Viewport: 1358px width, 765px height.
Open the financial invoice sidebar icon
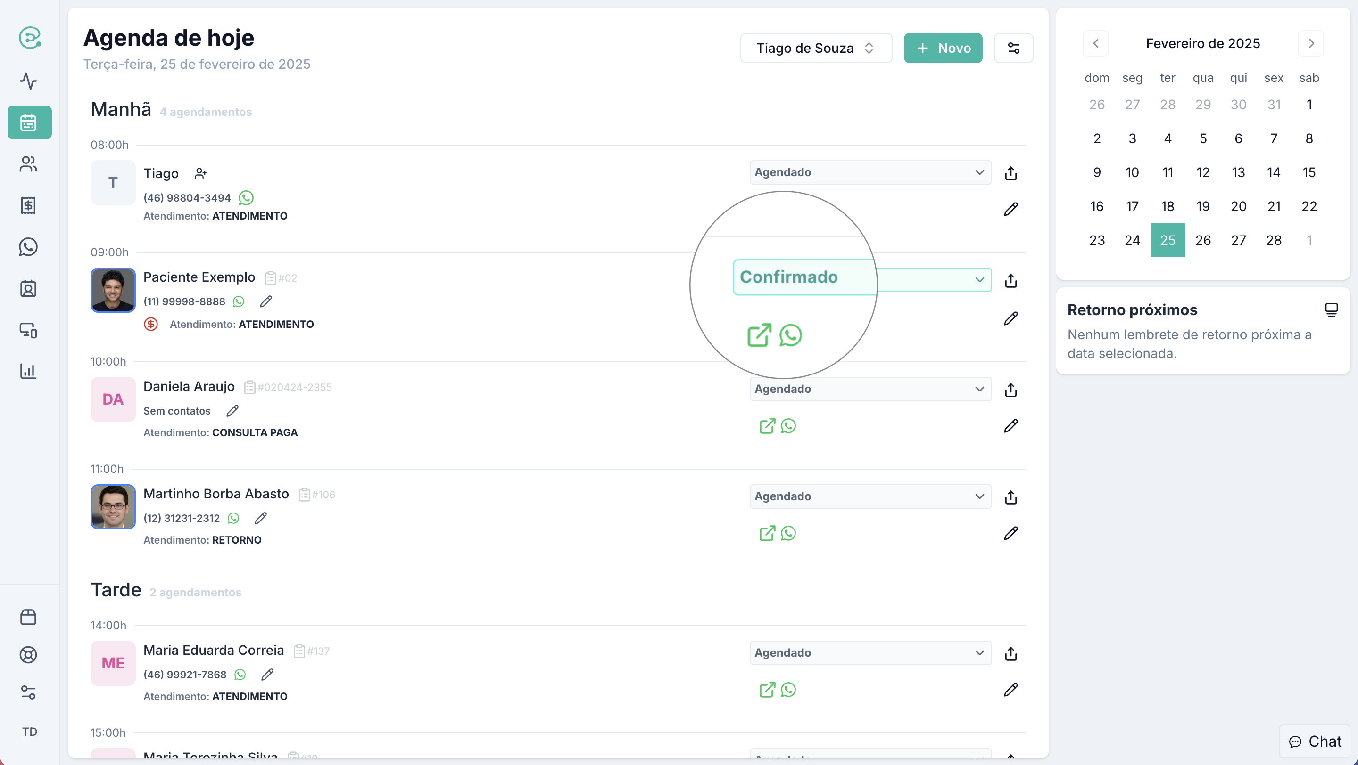point(28,205)
